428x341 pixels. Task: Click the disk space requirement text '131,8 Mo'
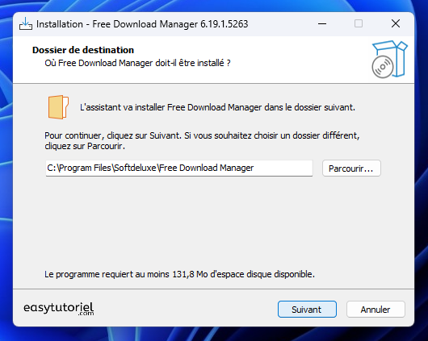point(190,274)
